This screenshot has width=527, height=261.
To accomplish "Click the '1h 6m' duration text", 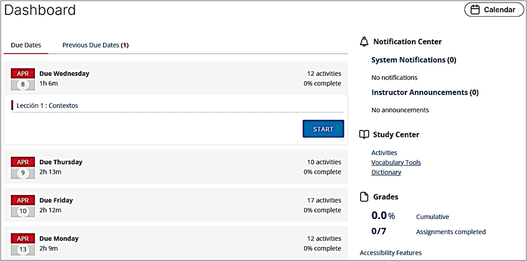I will (48, 83).
